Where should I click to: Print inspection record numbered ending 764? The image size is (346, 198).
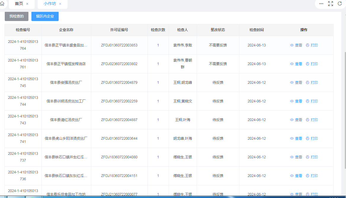tap(312, 45)
